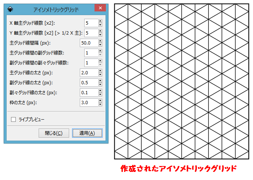The height and width of the screenshot is (180, 253).
Task: Increase 主グリッド線間の副グリッド線数 with up arrow
Action: click(x=100, y=51)
